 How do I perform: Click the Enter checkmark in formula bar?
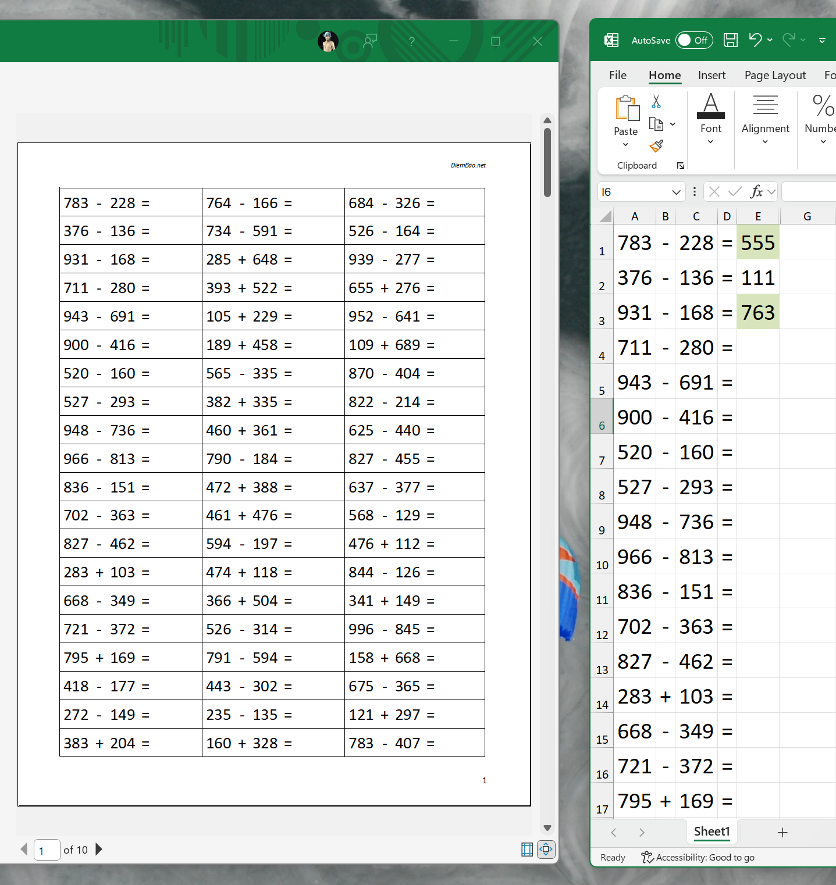tap(735, 192)
